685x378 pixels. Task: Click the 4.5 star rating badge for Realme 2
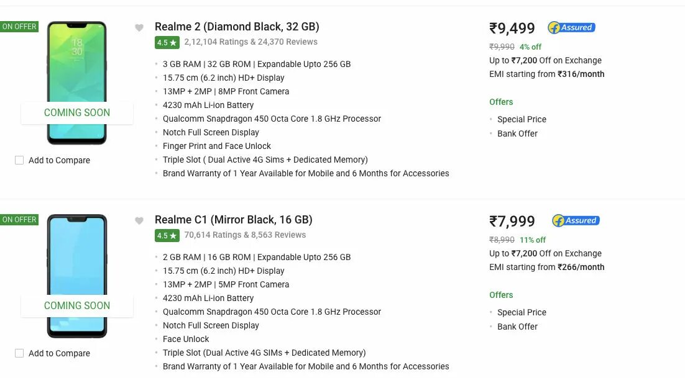(167, 43)
